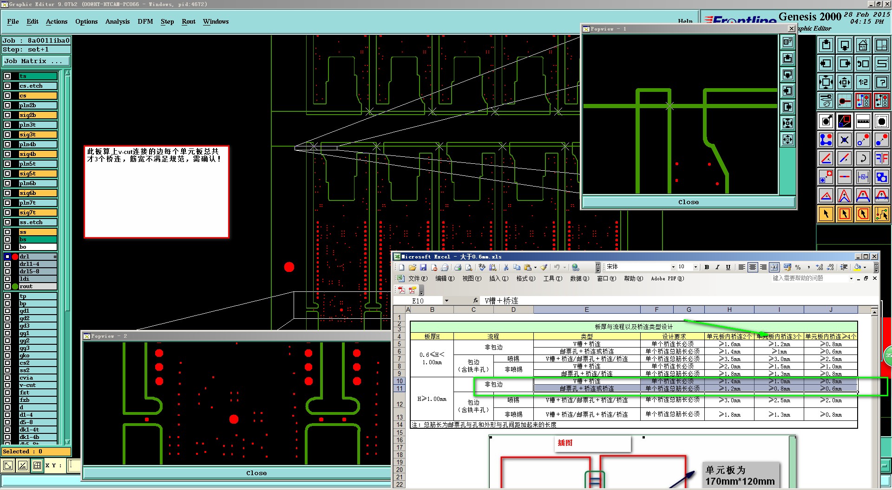Viewport: 892px width, 490px height.
Task: Enable display checkbox for sig2b layer
Action: tap(7, 115)
